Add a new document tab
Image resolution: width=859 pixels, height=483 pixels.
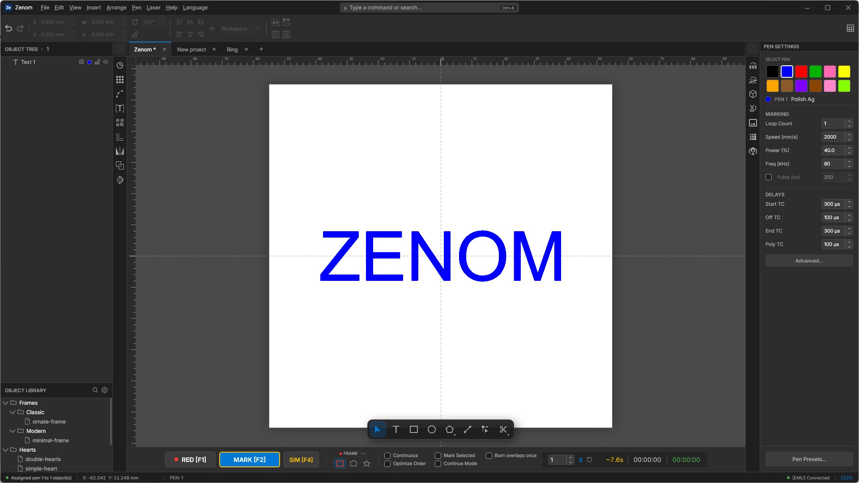tap(261, 49)
